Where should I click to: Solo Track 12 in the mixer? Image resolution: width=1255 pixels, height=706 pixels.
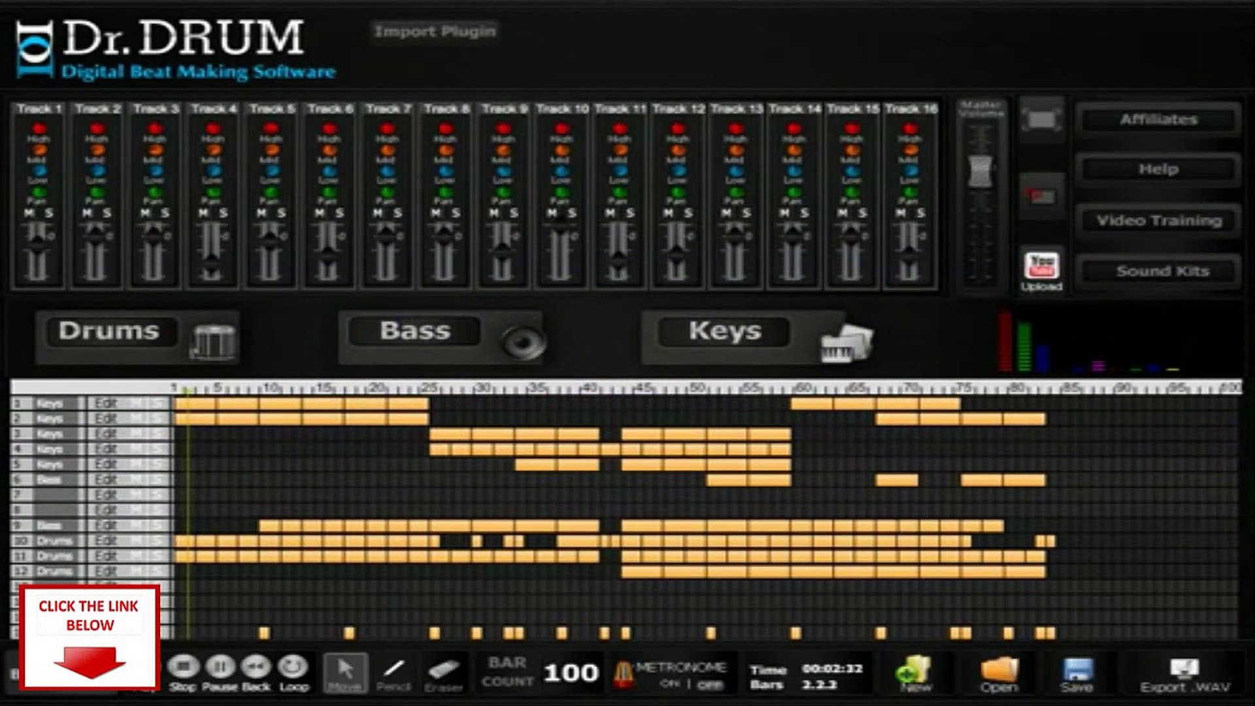(688, 213)
